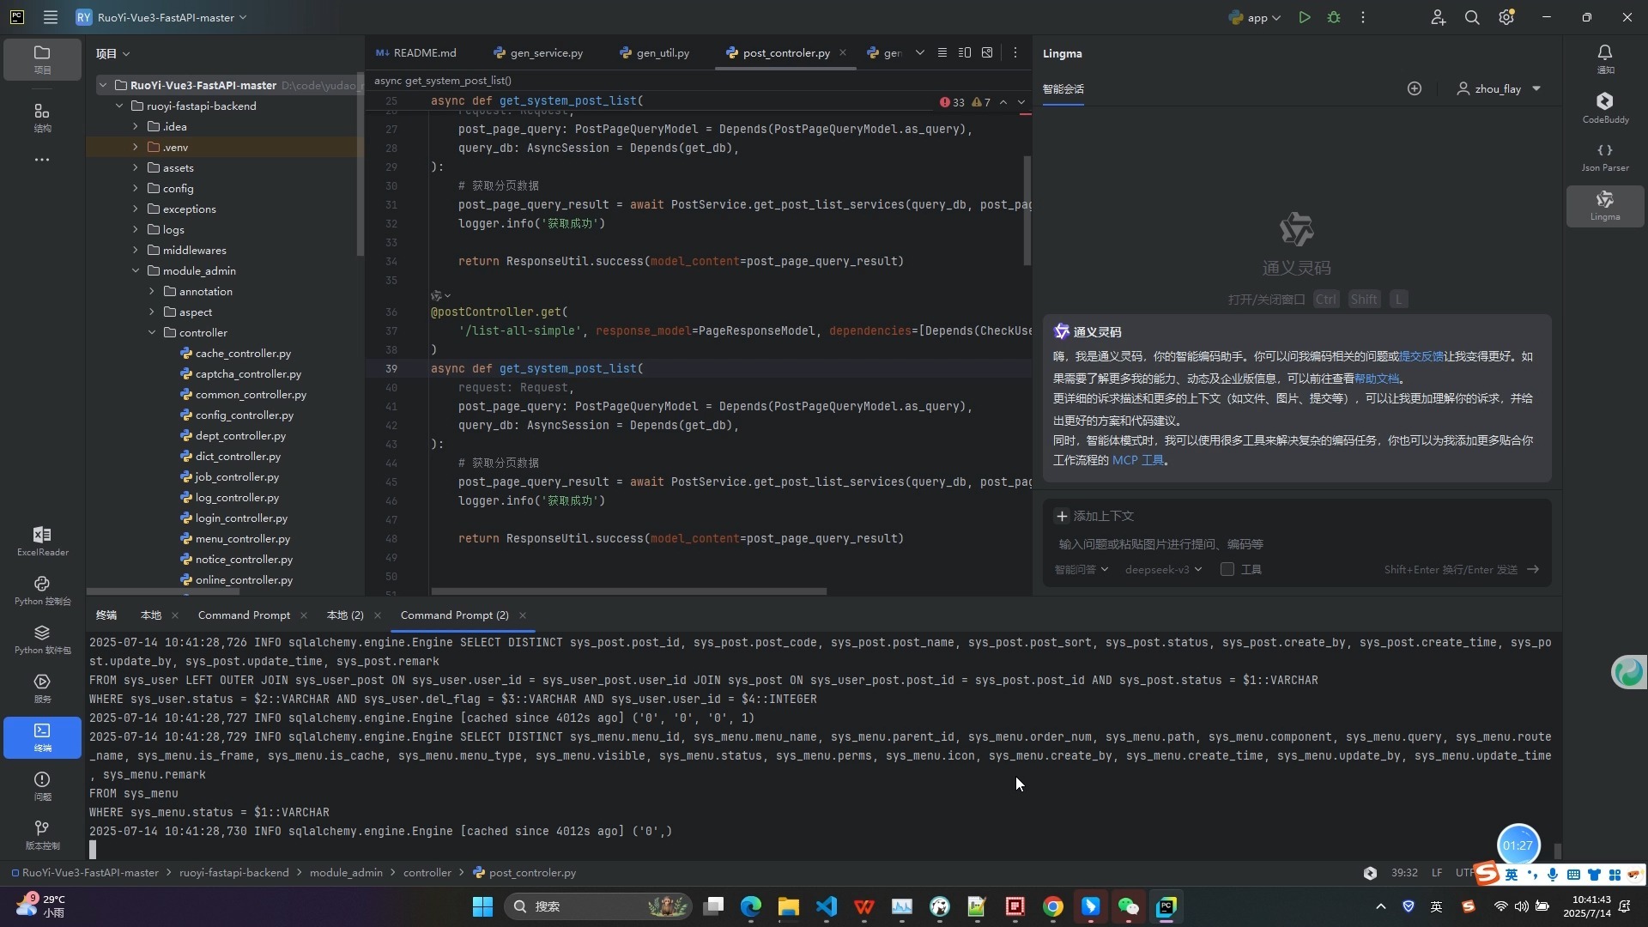Open the 智能问答 mode dropdown
This screenshot has width=1648, height=927.
1081,569
